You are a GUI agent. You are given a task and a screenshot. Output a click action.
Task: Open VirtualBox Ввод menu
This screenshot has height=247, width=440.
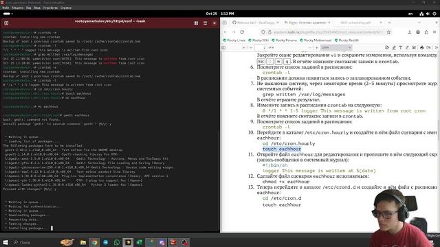coord(37,8)
